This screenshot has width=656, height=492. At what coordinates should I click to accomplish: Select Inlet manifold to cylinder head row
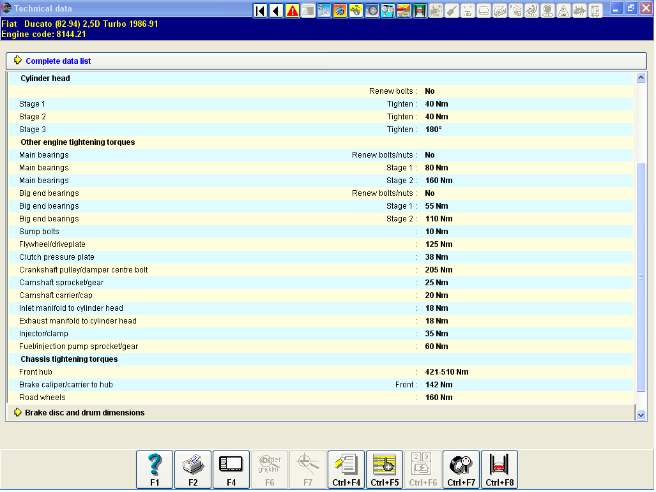click(x=321, y=308)
